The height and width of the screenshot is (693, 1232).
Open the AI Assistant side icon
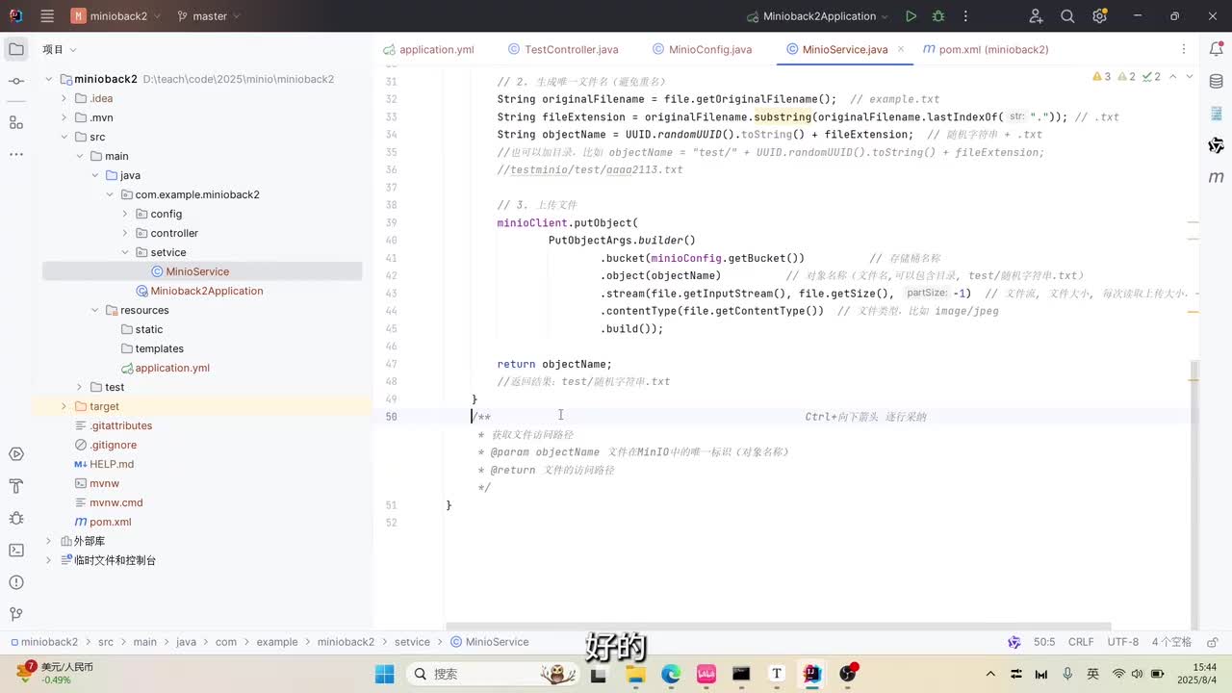point(1217,145)
